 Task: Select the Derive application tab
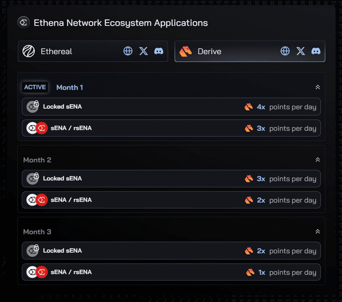250,51
